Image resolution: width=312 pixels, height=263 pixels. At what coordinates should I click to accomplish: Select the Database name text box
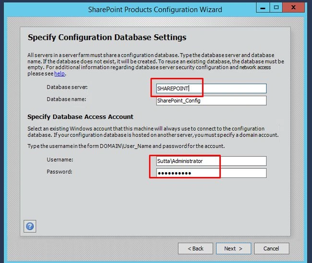pos(211,100)
